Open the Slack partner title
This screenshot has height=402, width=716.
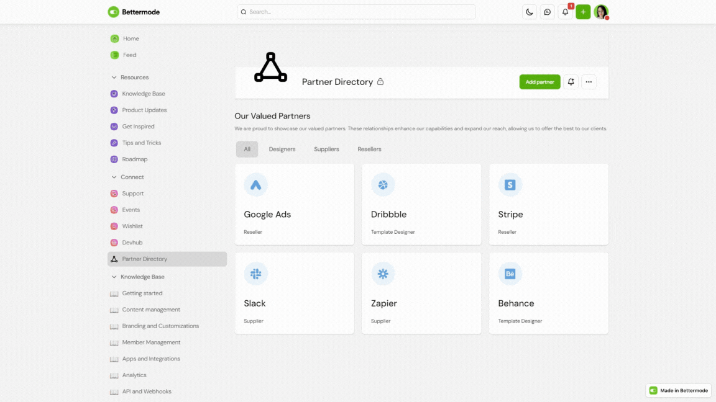click(x=254, y=303)
